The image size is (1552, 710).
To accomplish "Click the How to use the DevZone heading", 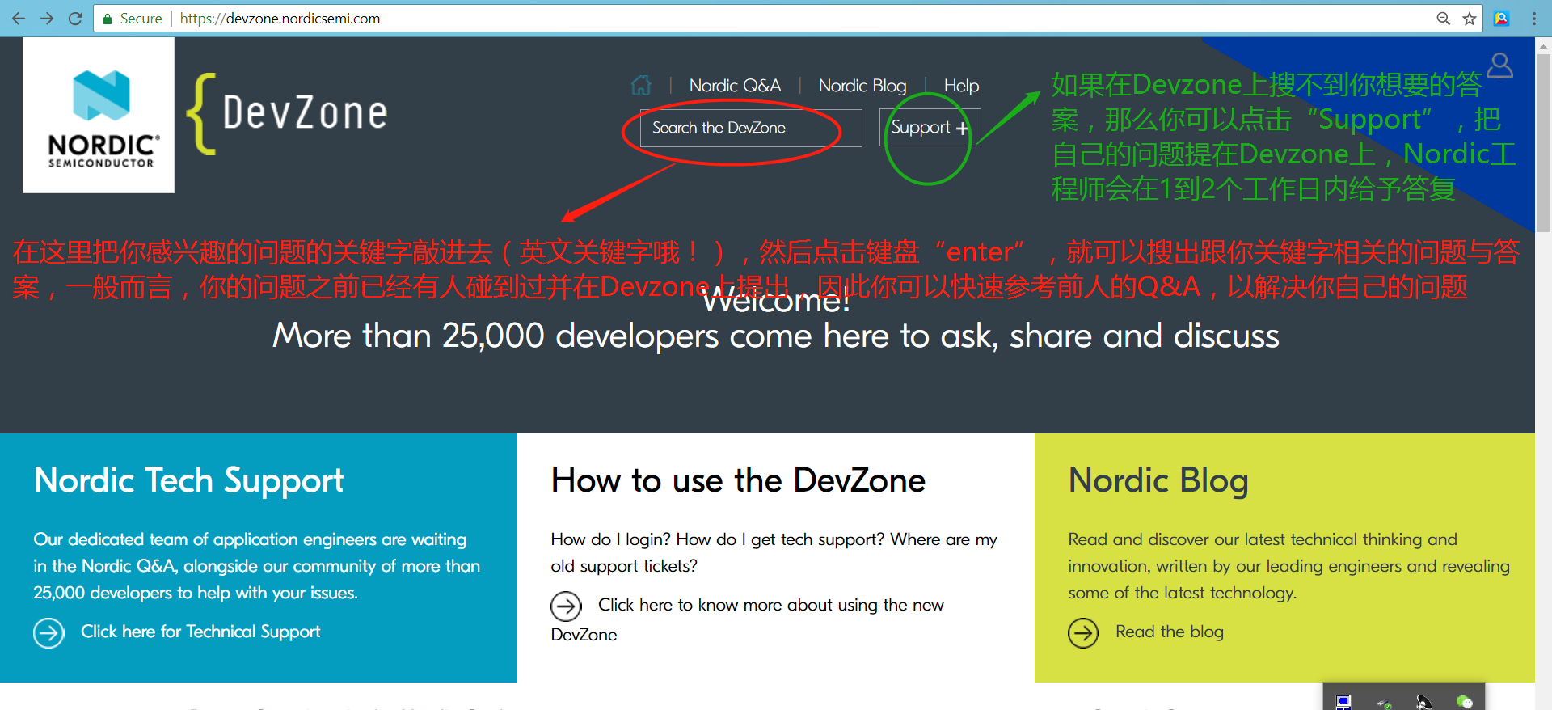I will (x=738, y=480).
